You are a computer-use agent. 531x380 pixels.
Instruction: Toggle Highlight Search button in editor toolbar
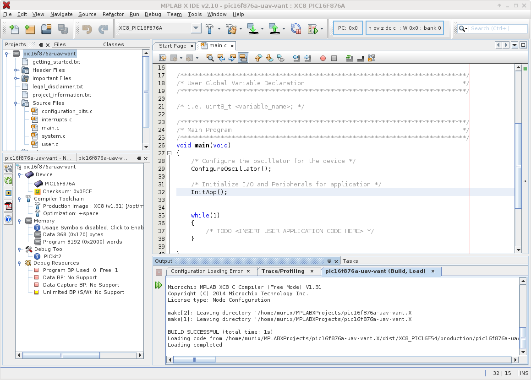point(243,58)
